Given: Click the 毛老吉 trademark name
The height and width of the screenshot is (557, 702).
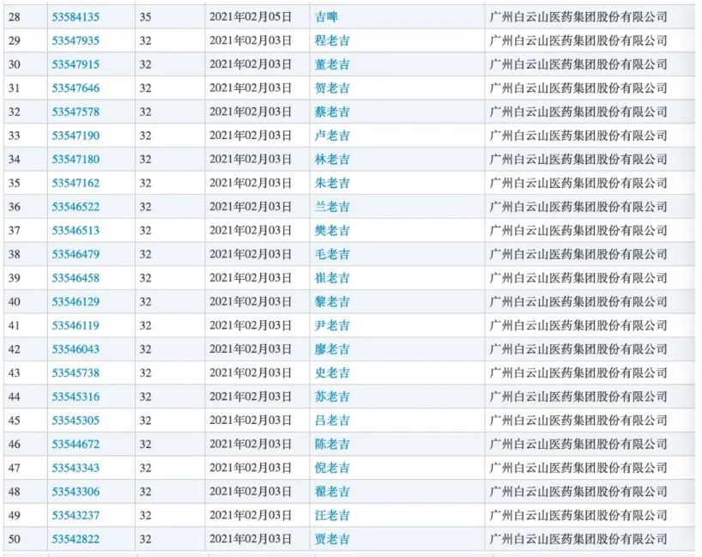Looking at the screenshot, I should pos(332,254).
